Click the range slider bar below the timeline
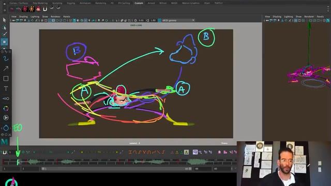Screen dimensions: 331x186 coord(117,169)
